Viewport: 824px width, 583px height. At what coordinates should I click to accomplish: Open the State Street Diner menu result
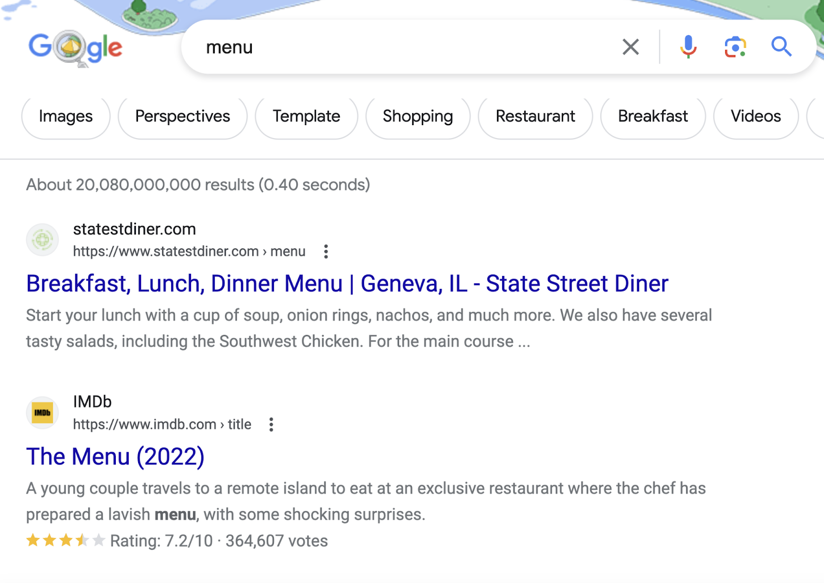347,283
